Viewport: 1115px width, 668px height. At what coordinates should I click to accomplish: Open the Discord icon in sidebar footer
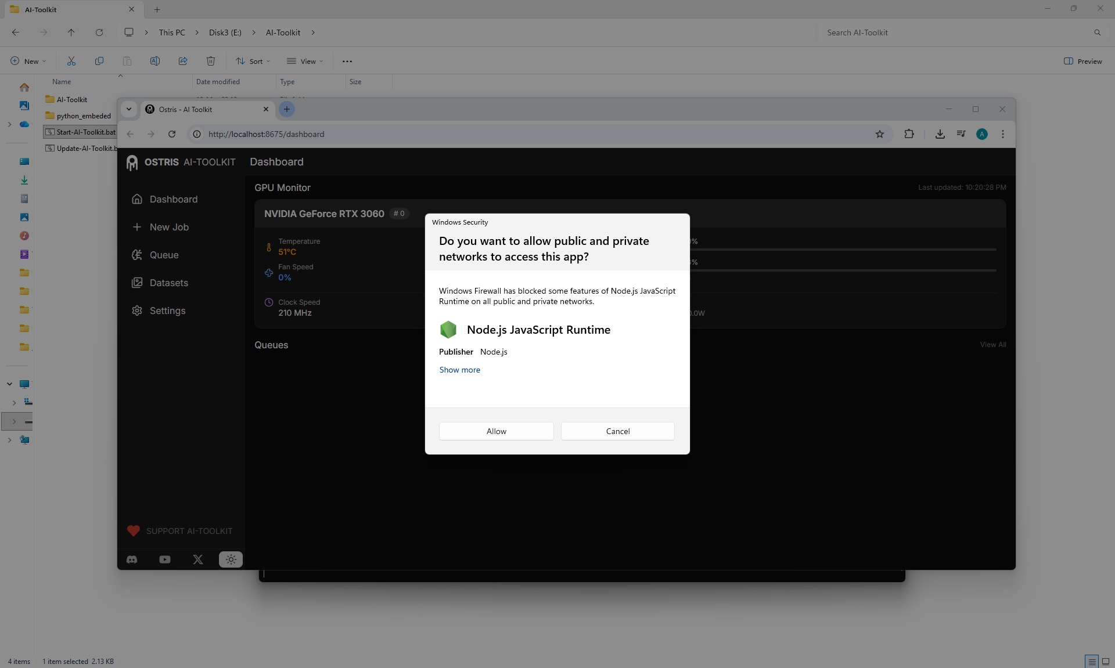(x=132, y=559)
